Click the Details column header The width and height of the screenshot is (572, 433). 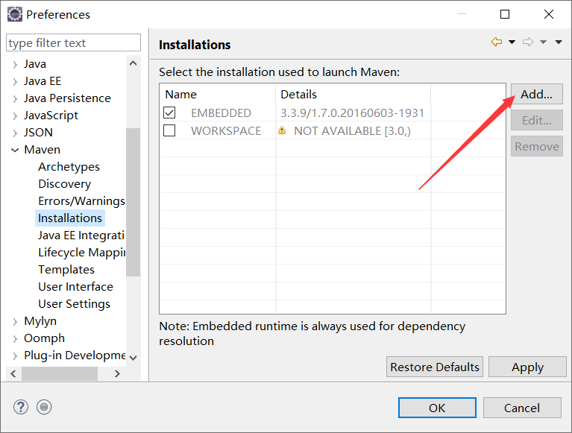(353, 95)
